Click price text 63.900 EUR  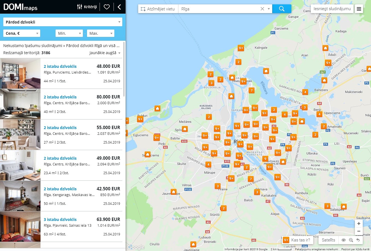[108, 219]
